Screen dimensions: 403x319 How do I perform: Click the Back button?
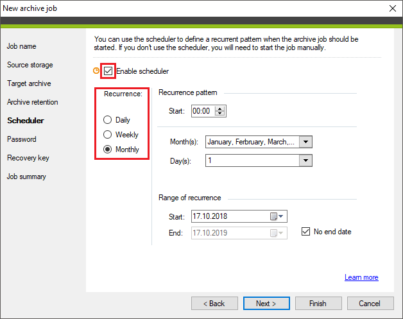[214, 304]
